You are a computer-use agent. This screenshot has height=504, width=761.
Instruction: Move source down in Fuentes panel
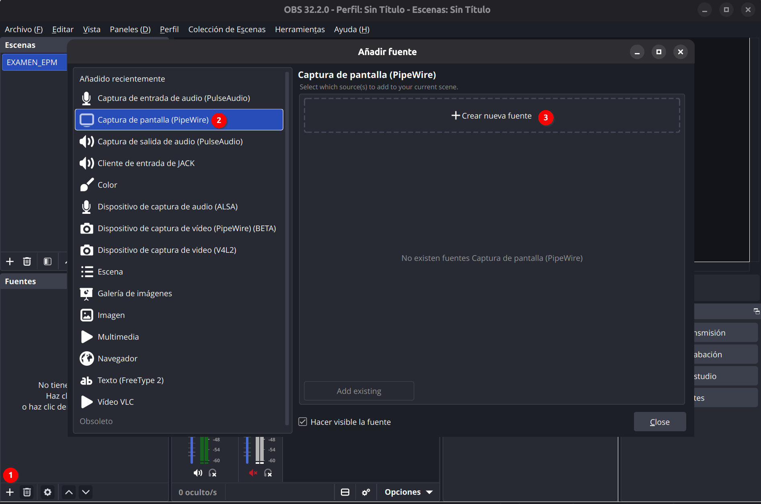pos(86,492)
